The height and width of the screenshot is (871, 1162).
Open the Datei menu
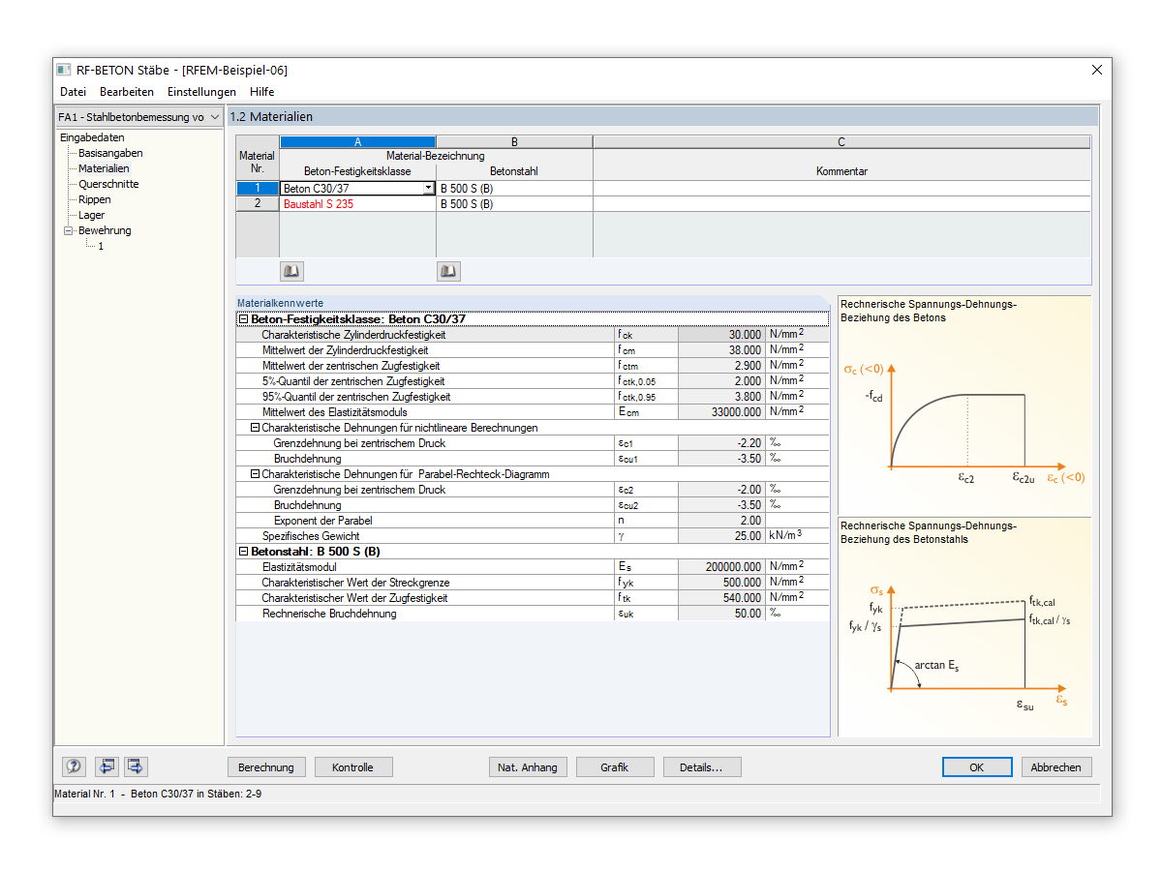[73, 92]
